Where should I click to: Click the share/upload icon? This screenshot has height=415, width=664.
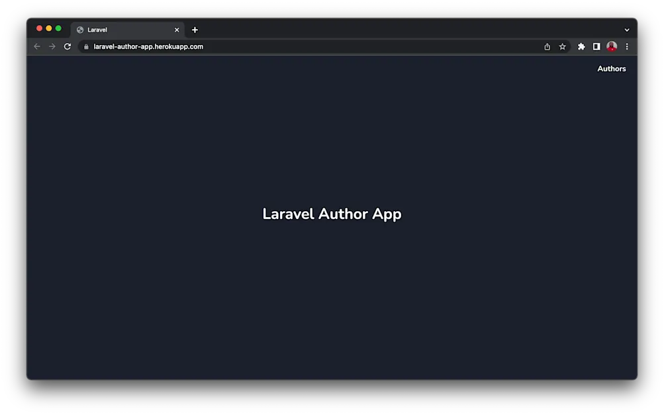(x=547, y=46)
